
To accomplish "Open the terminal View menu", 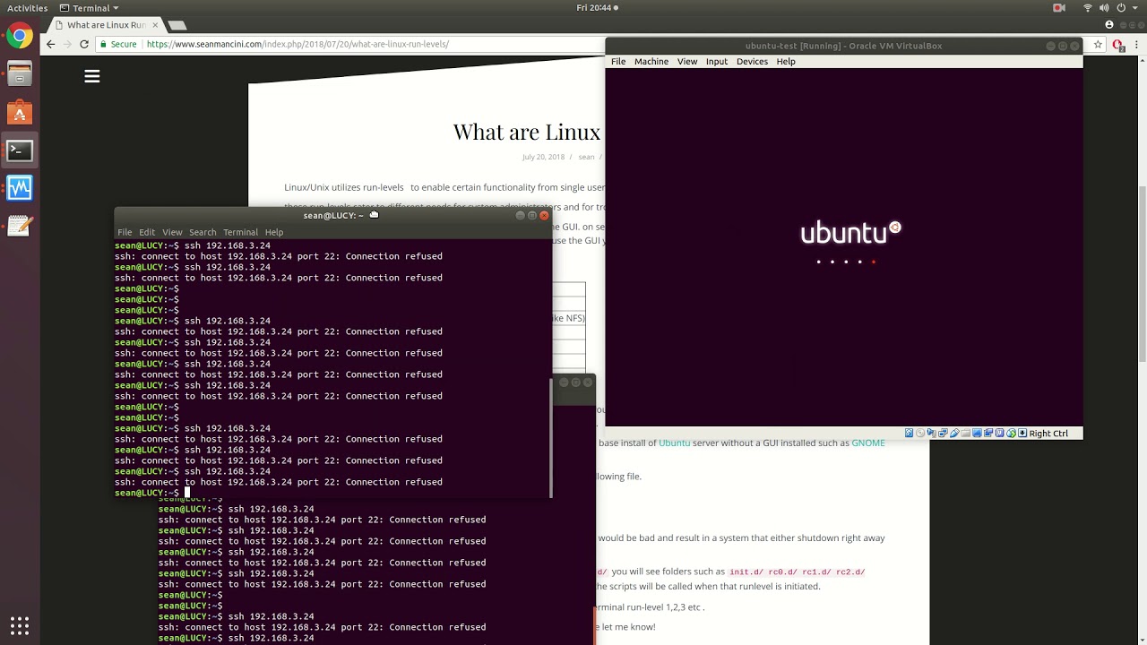I will [172, 232].
